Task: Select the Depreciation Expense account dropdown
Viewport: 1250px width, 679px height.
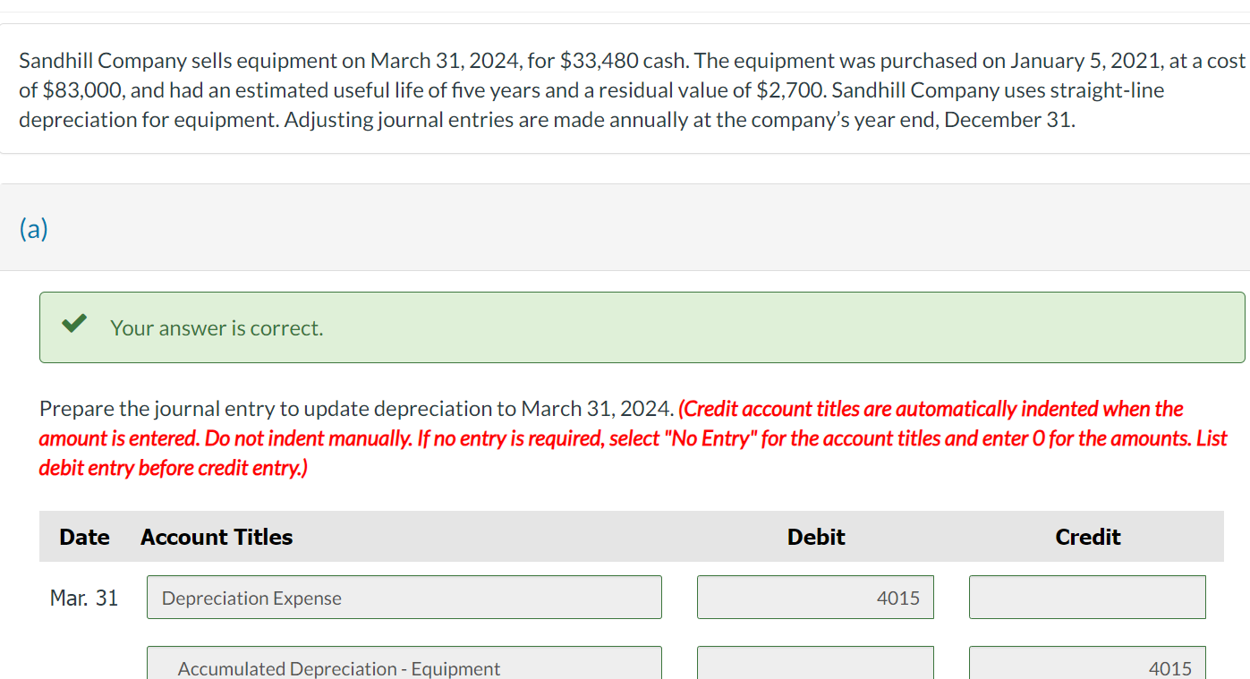Action: coord(404,597)
